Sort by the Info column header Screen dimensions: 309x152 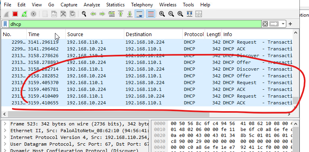[257, 35]
